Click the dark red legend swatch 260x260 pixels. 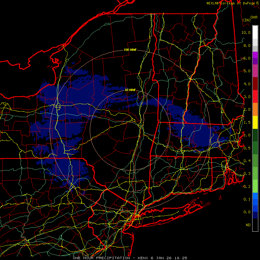(255, 84)
